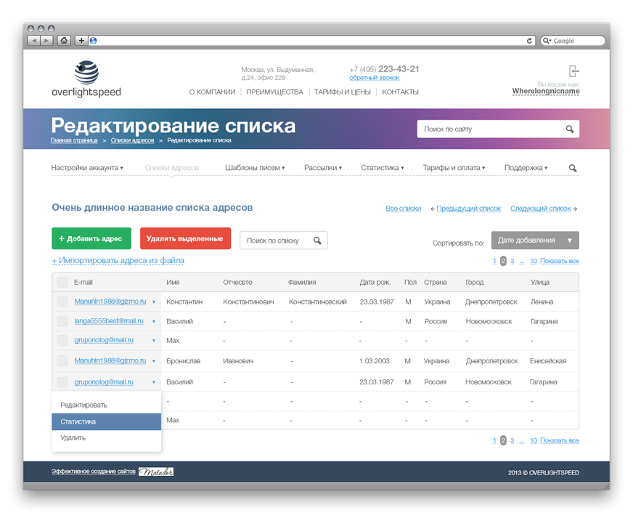The width and height of the screenshot is (633, 513).
Task: Click the Енисейская street cell
Action: click(548, 361)
